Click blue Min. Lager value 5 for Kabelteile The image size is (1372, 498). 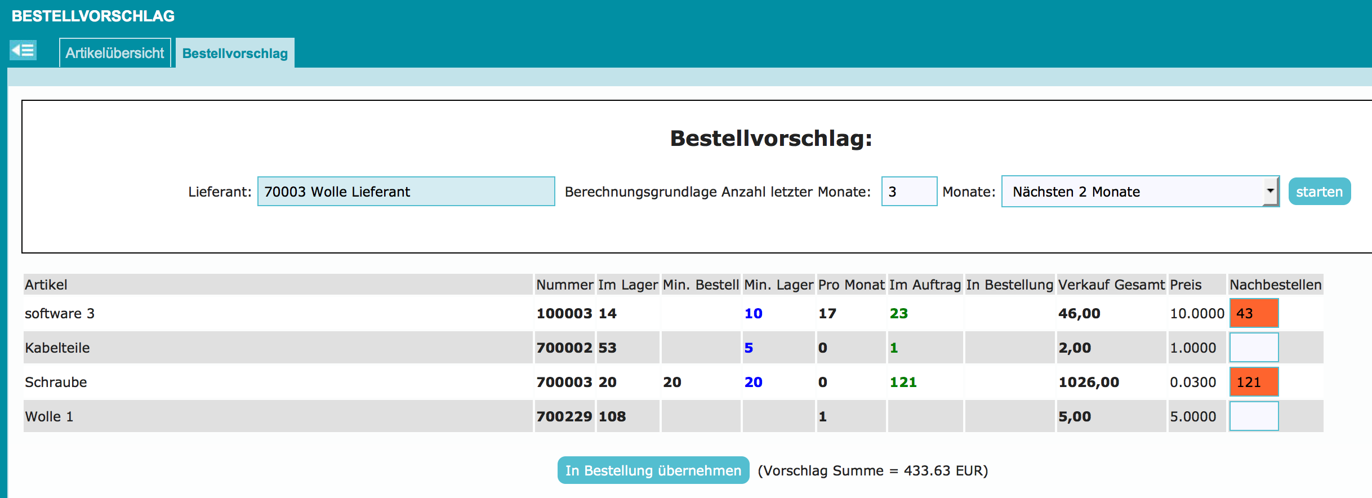click(x=749, y=348)
